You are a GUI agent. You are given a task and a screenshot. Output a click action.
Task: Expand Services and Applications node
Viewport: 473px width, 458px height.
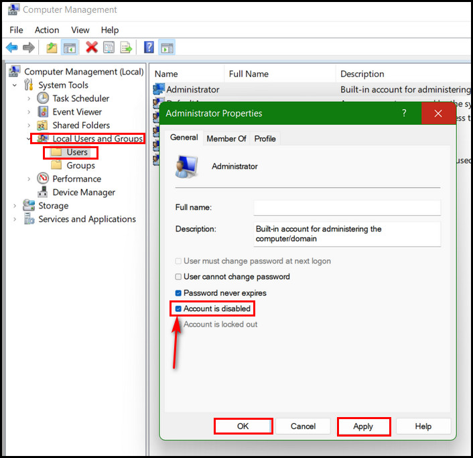tap(15, 219)
